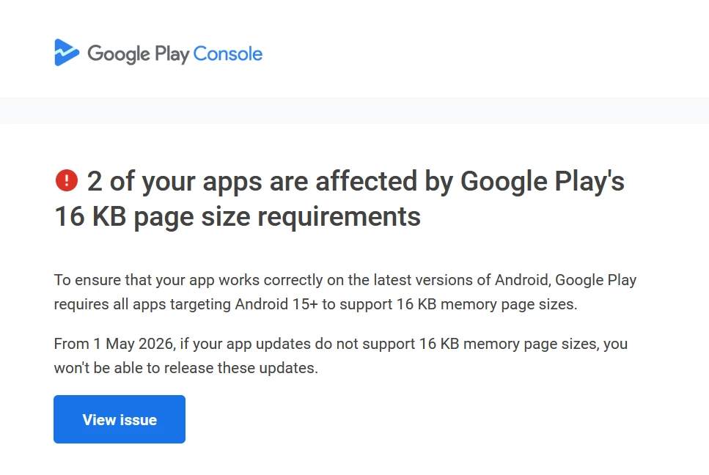Click the red exclamation alert icon
The height and width of the screenshot is (475, 709).
tap(67, 180)
